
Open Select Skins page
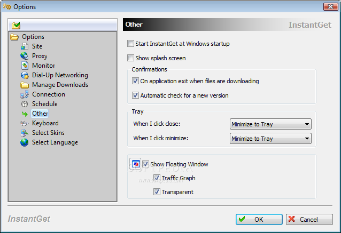tap(48, 133)
